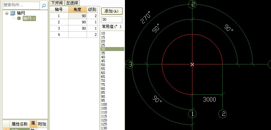Viewport: 271px width, 130px height.
Task: Click the 3000 dimension label
Action: [x=209, y=100]
